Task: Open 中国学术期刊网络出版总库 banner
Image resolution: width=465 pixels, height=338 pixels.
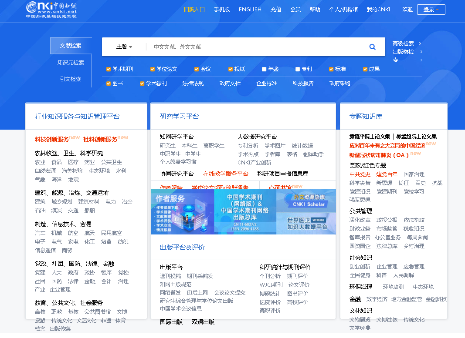Action: point(245,212)
